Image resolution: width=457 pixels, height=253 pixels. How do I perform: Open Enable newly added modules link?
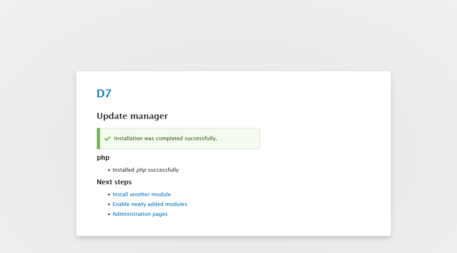click(x=150, y=204)
